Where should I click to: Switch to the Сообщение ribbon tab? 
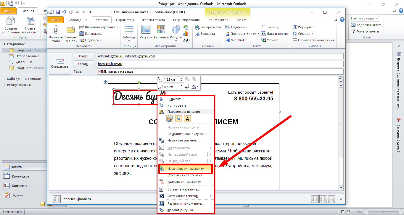tap(78, 20)
